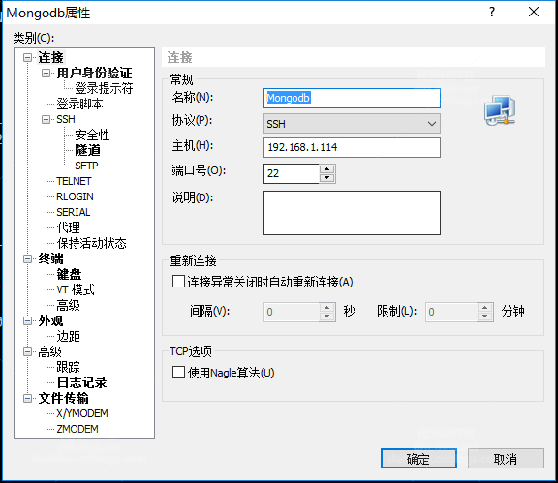Screen dimensions: 558x483
Task: Select 登录提示符 tree item
Action: pyautogui.click(x=104, y=88)
